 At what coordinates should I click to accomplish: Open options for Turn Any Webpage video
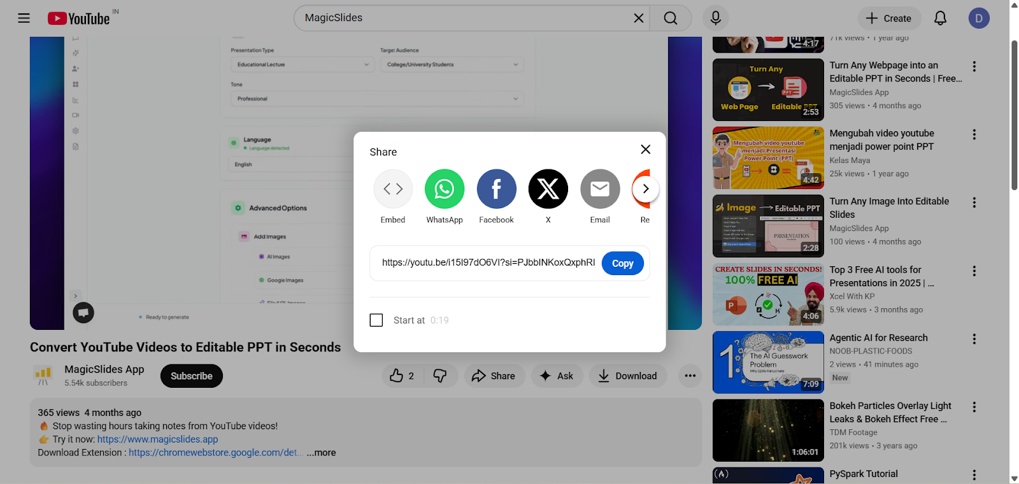coord(974,66)
